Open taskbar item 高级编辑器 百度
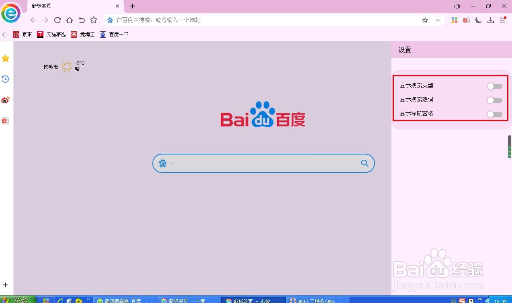 [x=125, y=300]
